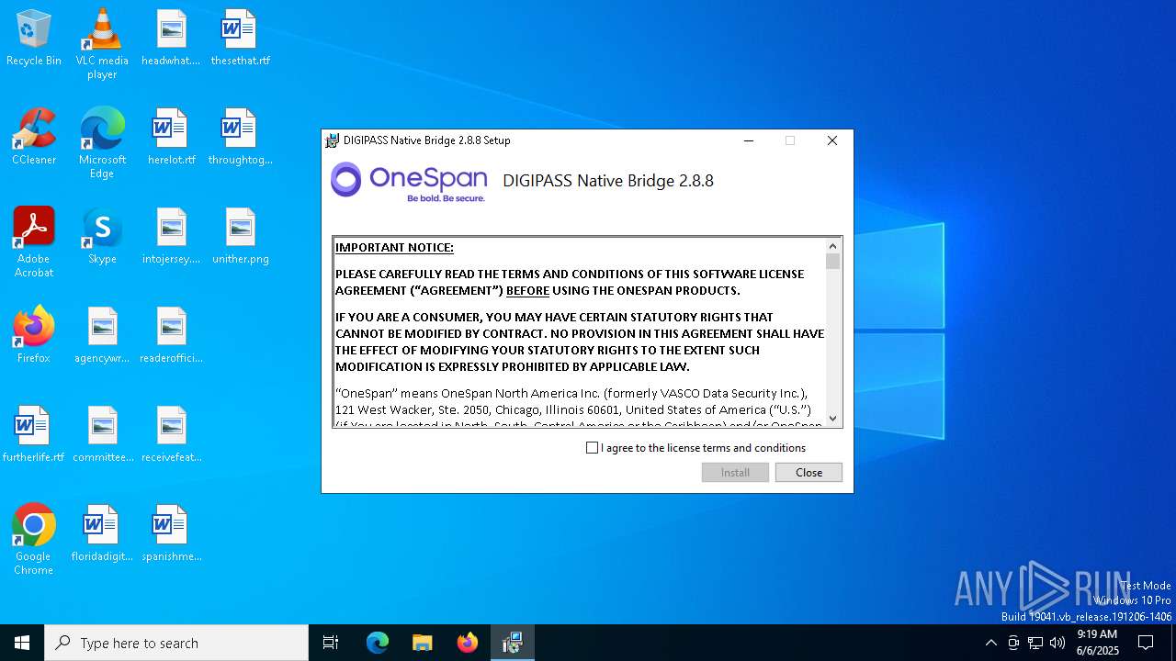Select the Recycle Bin desktop icon
Screen dimensions: 1176x661
click(34, 38)
